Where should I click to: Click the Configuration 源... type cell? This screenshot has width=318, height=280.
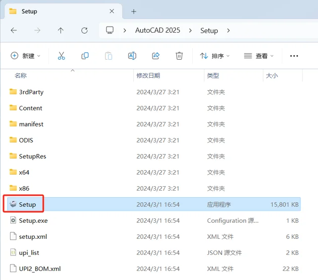pyautogui.click(x=233, y=220)
